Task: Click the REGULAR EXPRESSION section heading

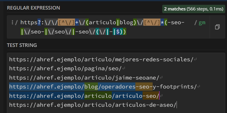Action: click(34, 8)
